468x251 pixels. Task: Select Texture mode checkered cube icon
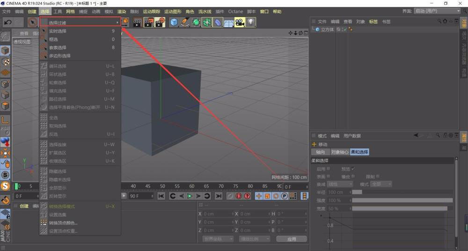pos(5,62)
